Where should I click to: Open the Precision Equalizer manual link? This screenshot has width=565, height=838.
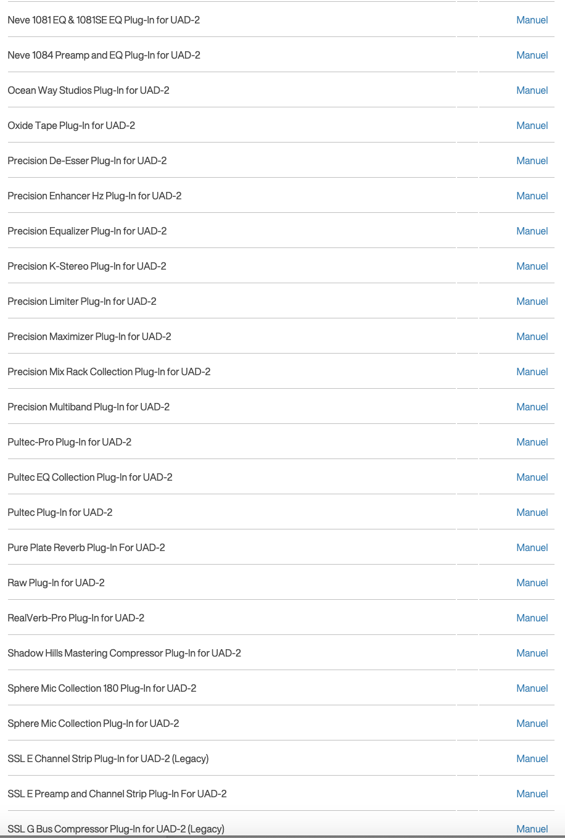(532, 231)
